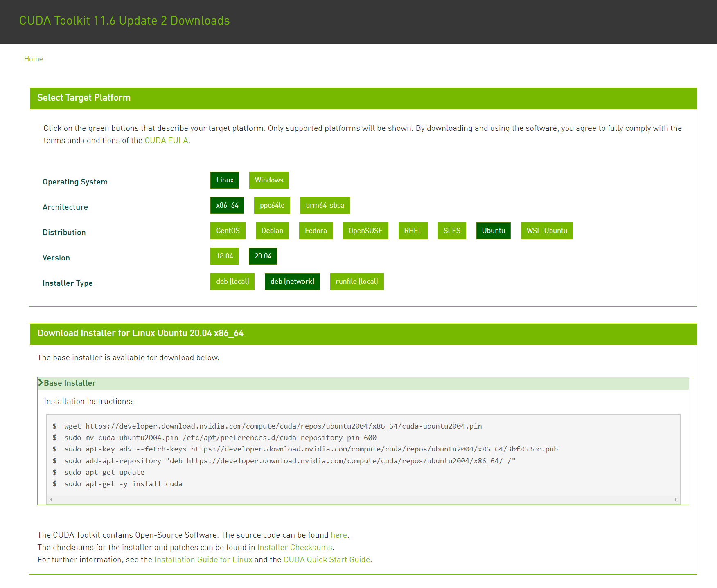
Task: Click the 'Download Installer for Linux Ubuntu' heading
Action: (140, 333)
